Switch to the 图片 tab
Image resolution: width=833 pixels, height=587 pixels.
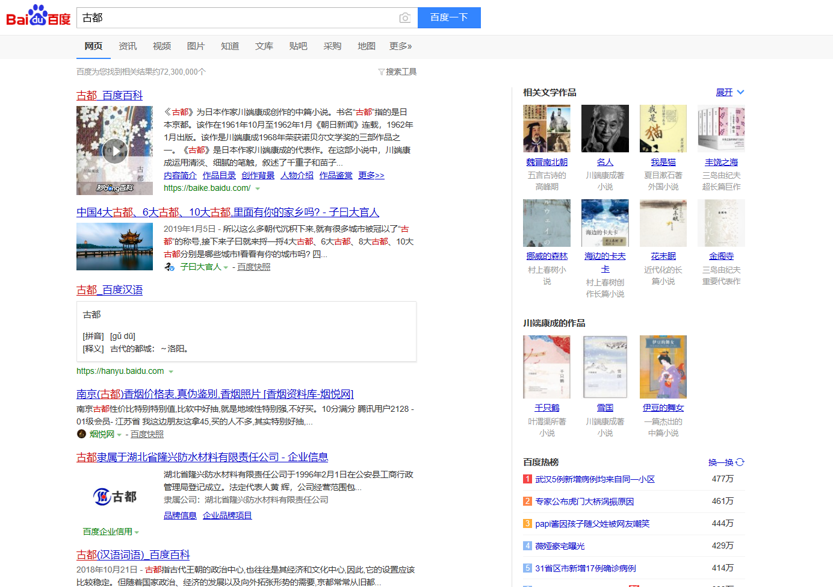click(x=196, y=46)
